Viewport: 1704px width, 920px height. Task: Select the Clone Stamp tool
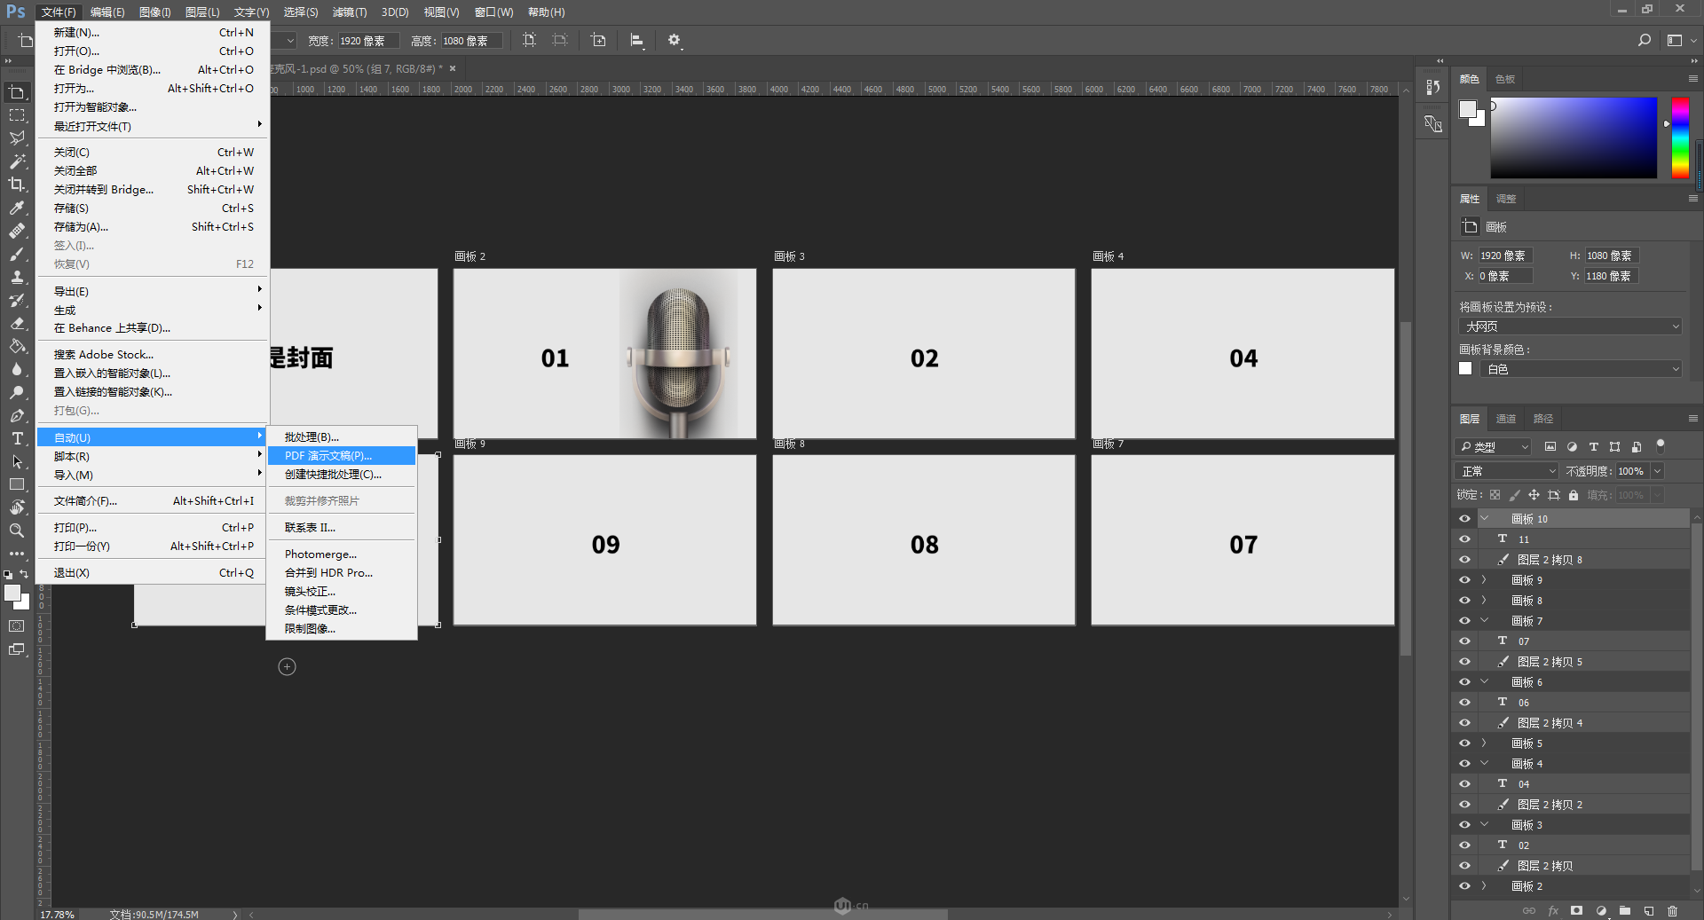17,277
